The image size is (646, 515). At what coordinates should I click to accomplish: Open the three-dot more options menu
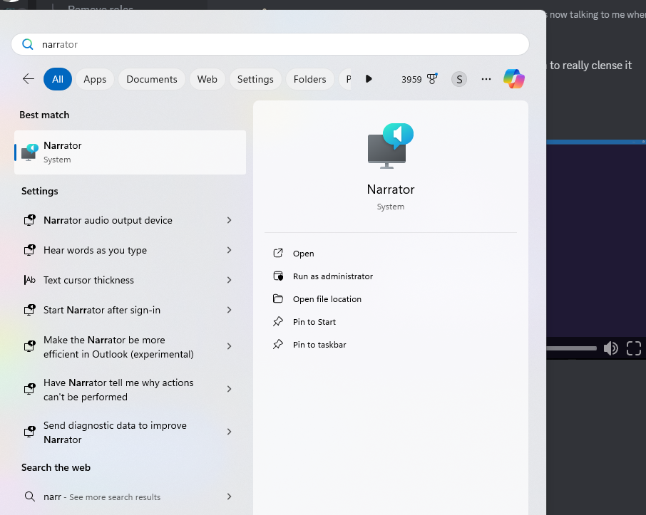tap(486, 79)
